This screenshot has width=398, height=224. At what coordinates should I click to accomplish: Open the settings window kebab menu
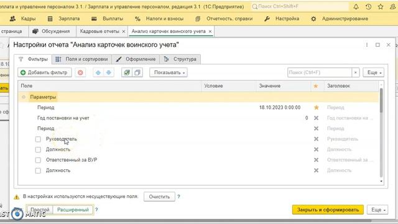click(366, 45)
